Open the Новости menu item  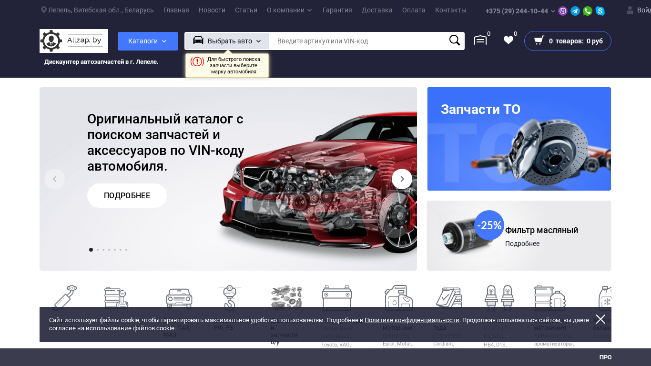coord(212,10)
